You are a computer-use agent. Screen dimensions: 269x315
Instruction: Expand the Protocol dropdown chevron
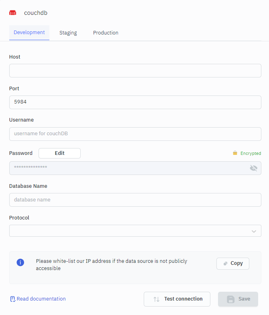point(254,231)
